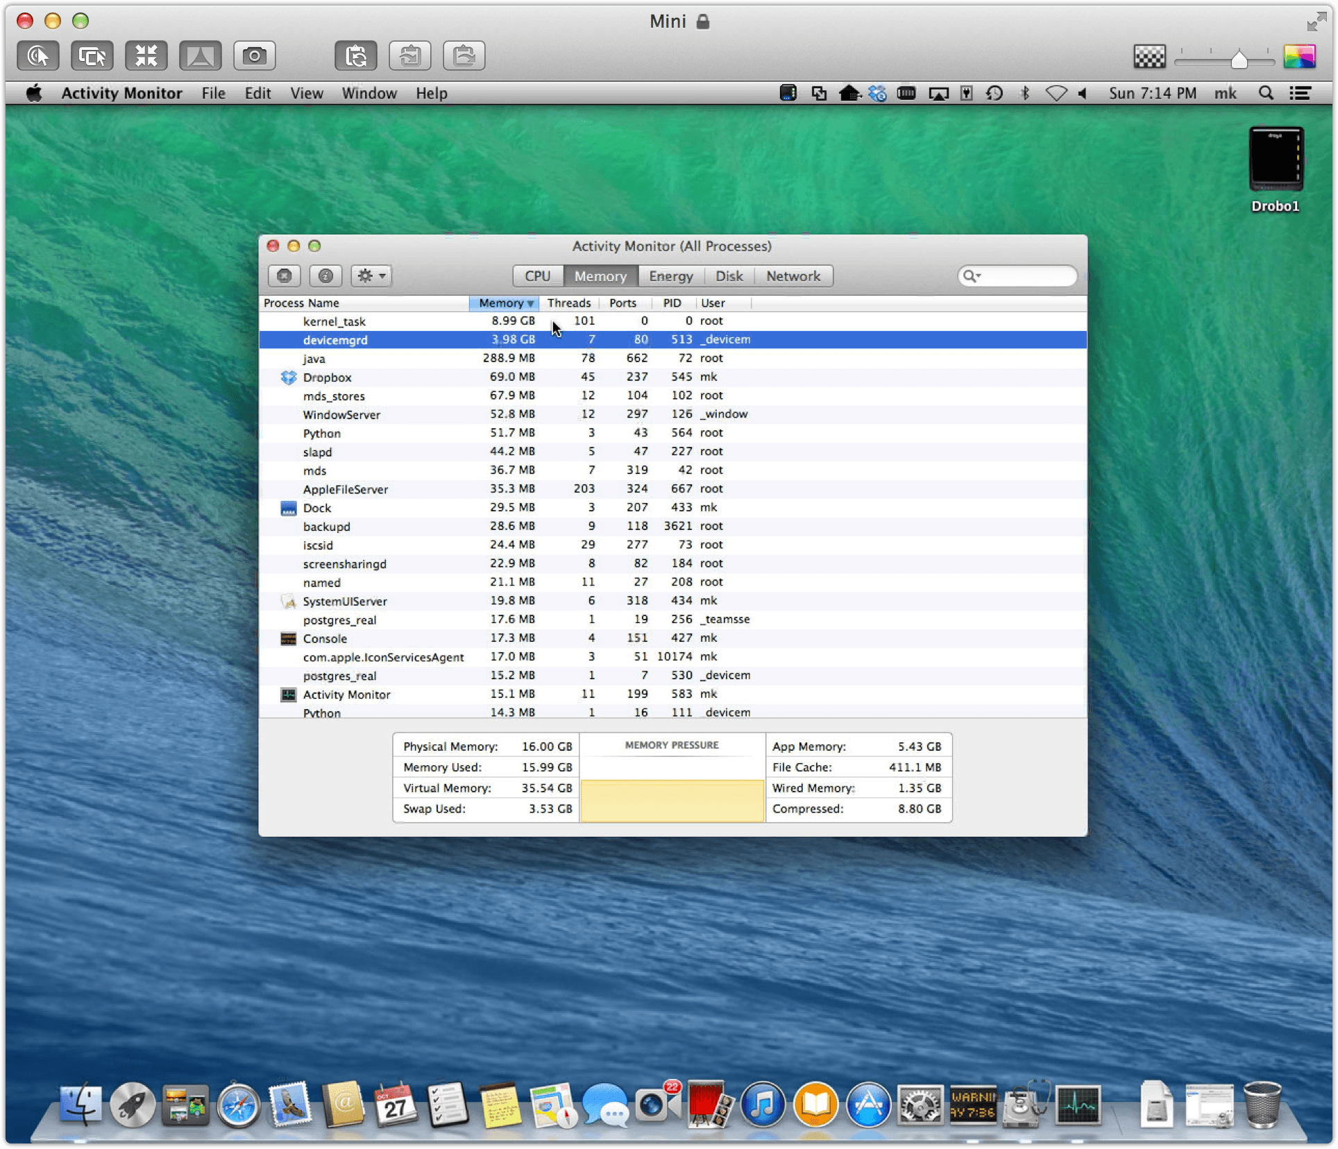
Task: Adjust the screen quality slider handle
Action: click(x=1239, y=60)
